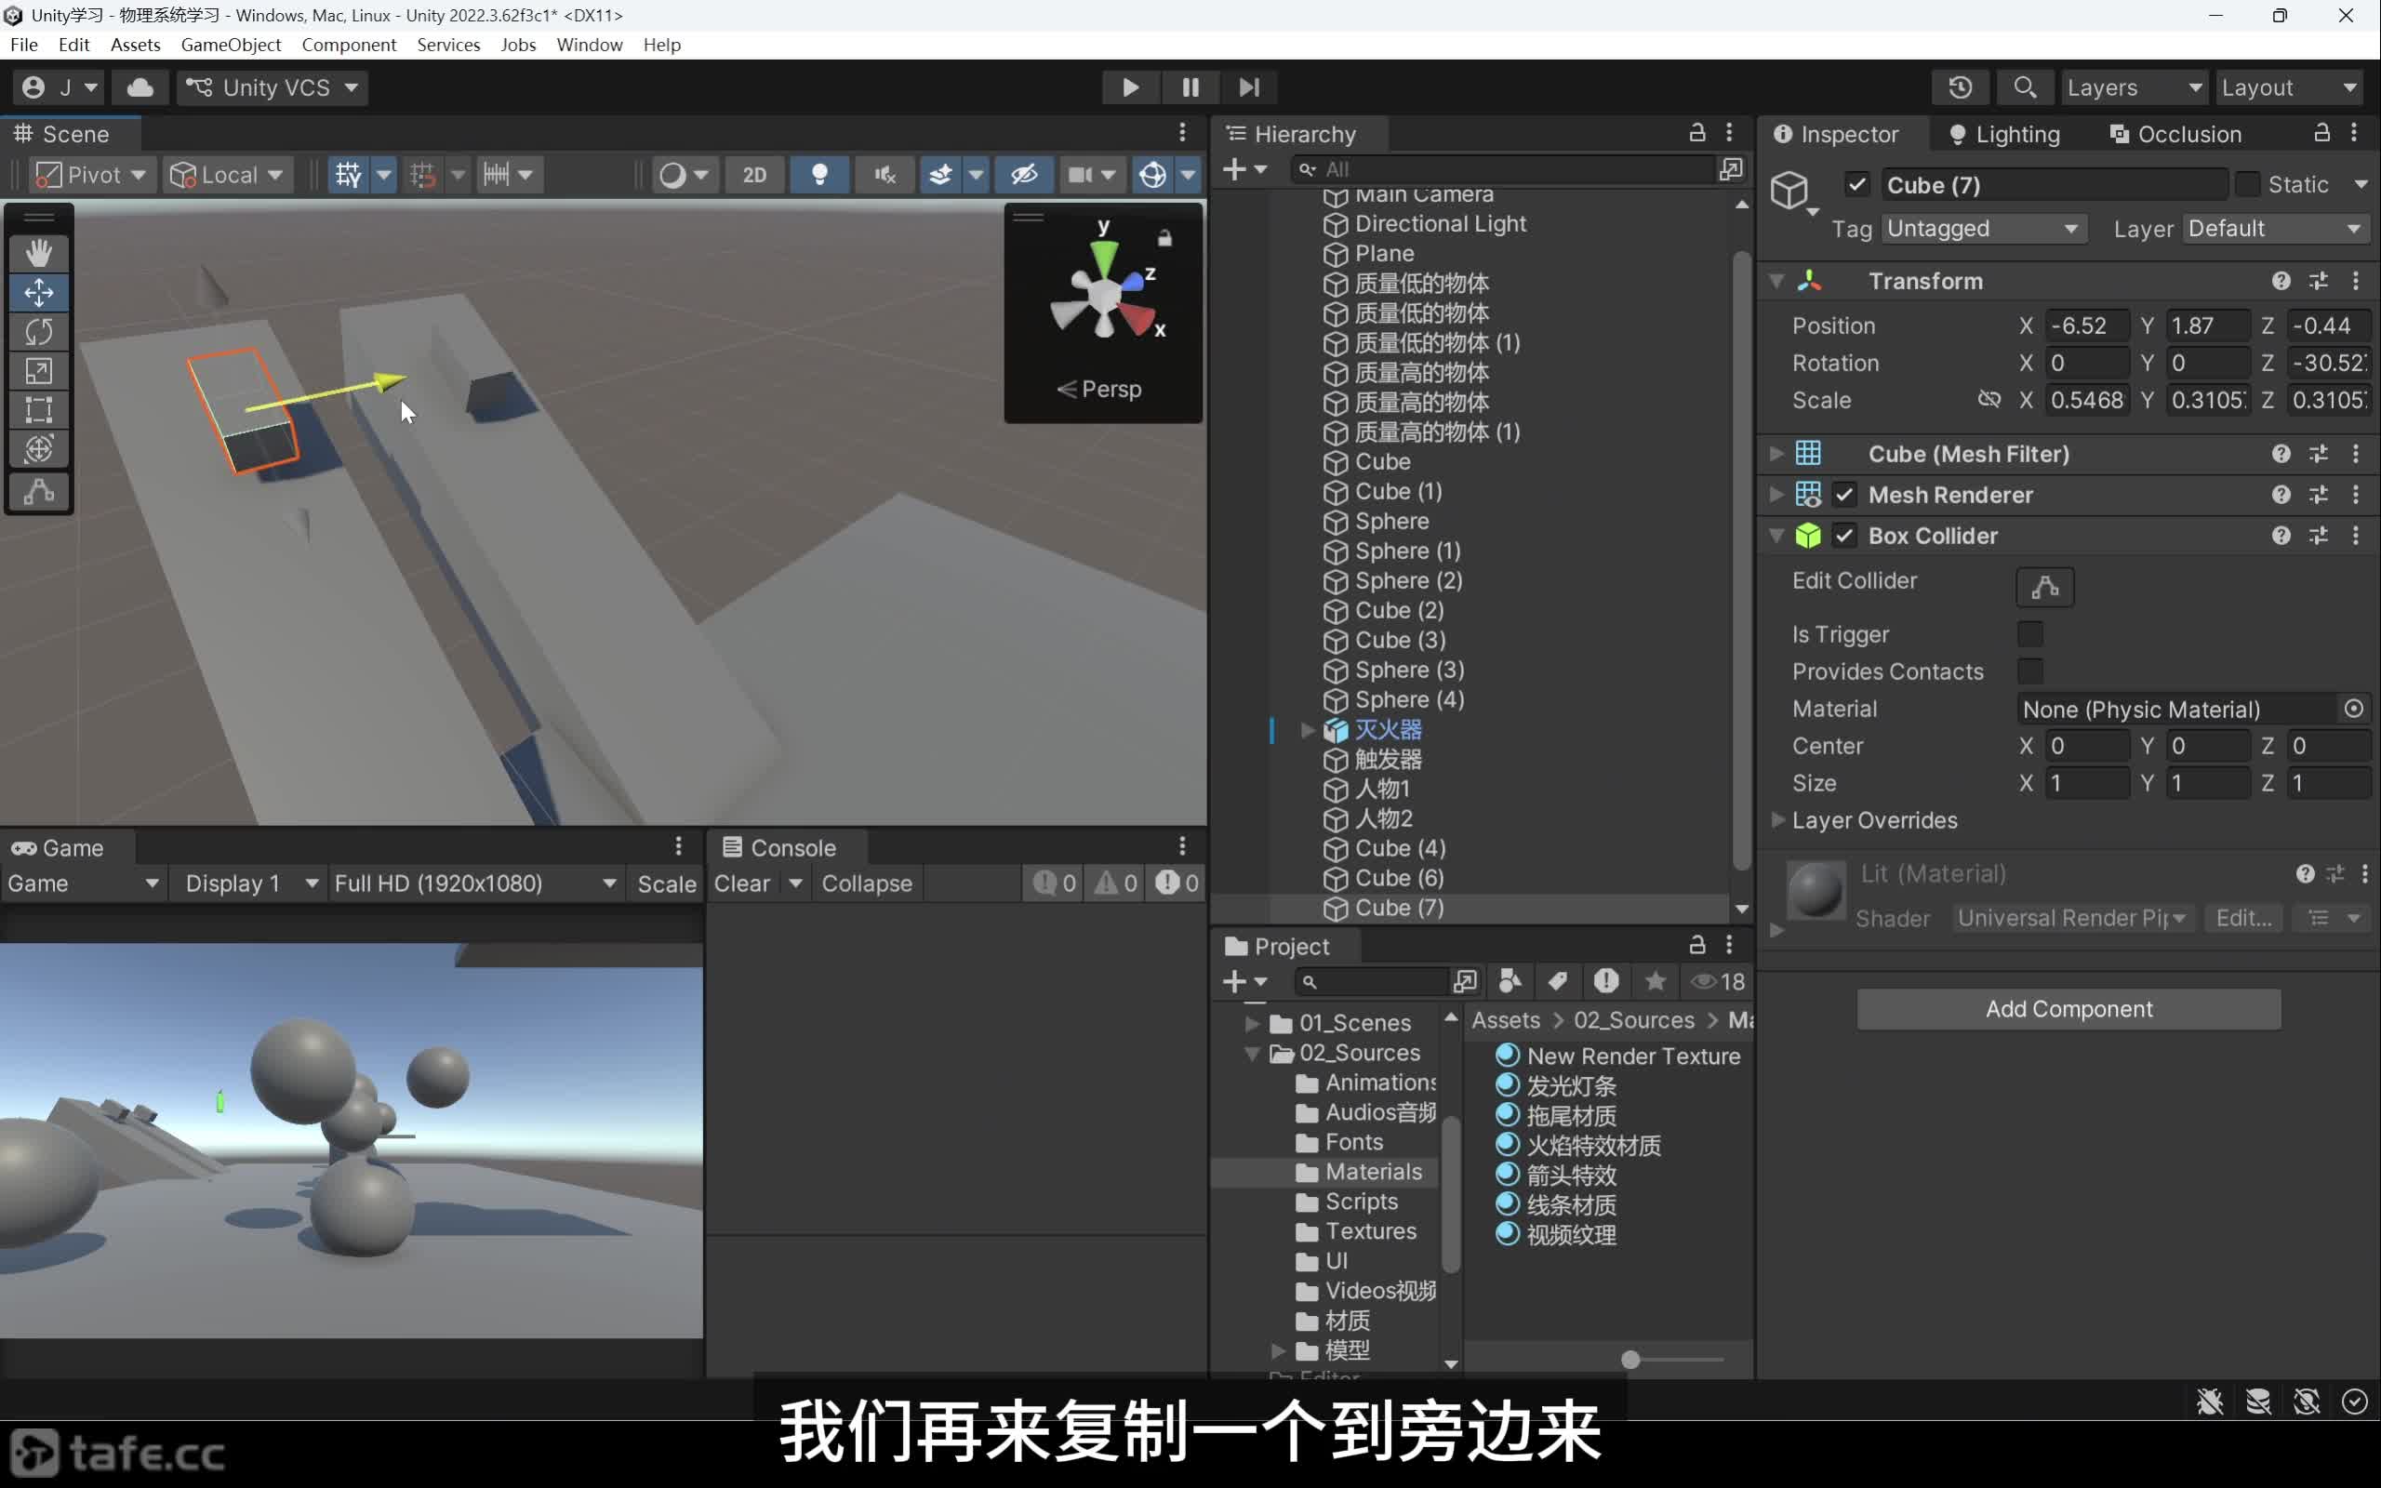The width and height of the screenshot is (2381, 1488).
Task: Open the Component menu
Action: click(350, 46)
